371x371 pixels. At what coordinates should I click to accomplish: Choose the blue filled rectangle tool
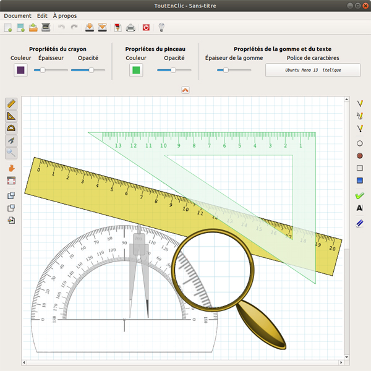pos(360,181)
